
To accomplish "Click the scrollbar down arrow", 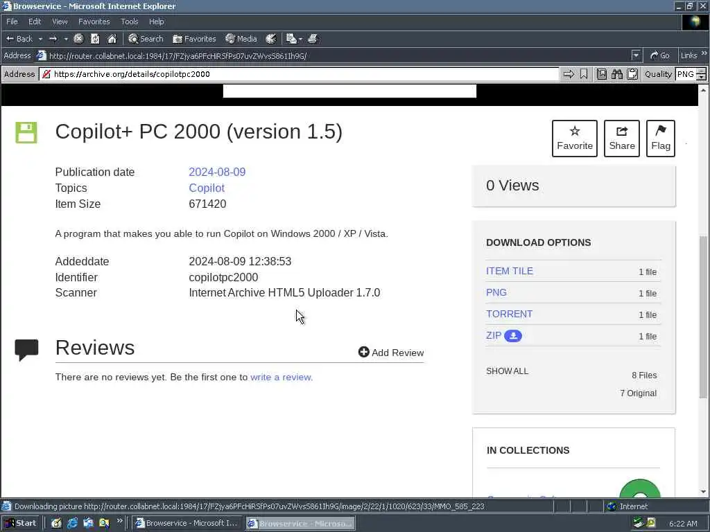I will (703, 492).
